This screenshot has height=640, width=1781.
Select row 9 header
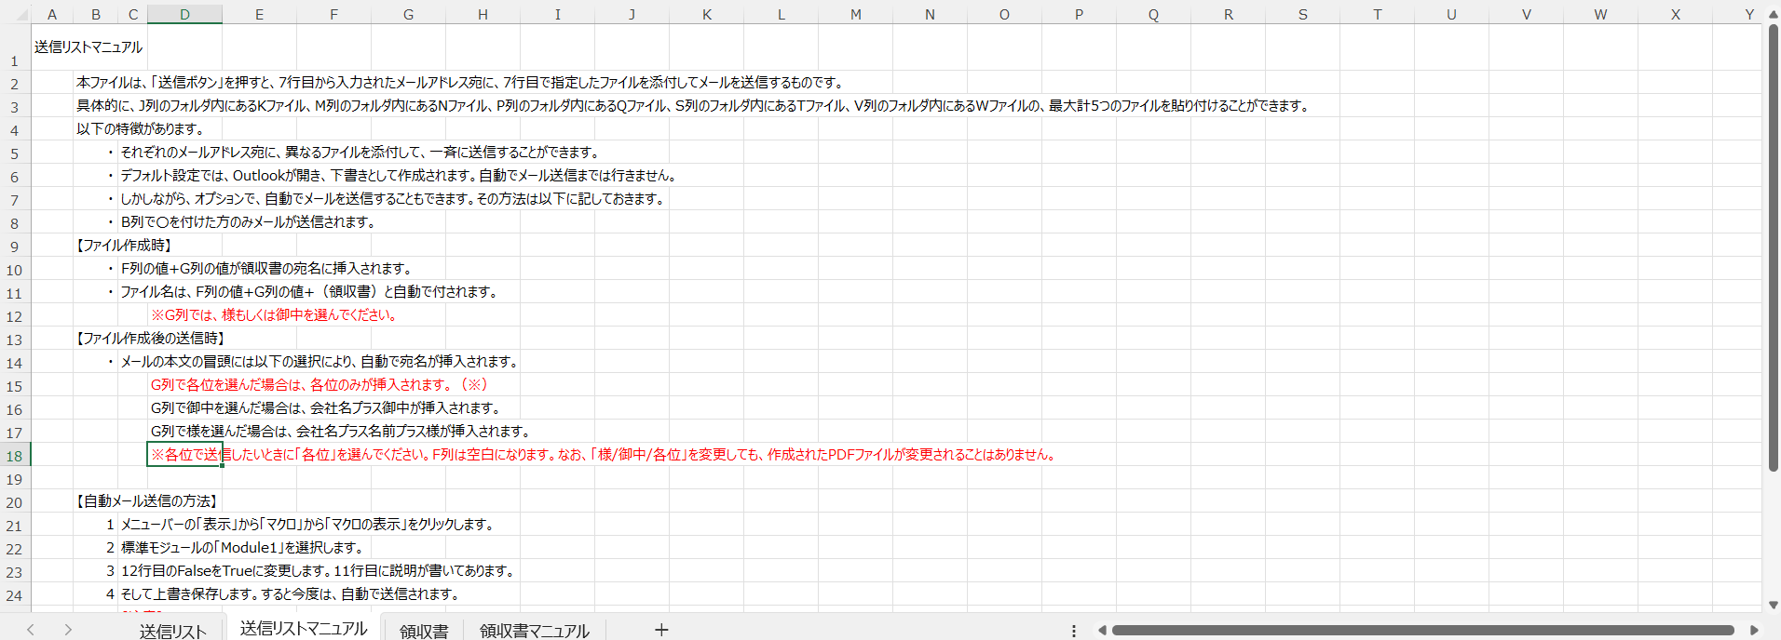point(14,247)
